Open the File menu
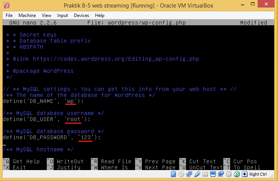The image size is (278, 181). tap(9, 15)
